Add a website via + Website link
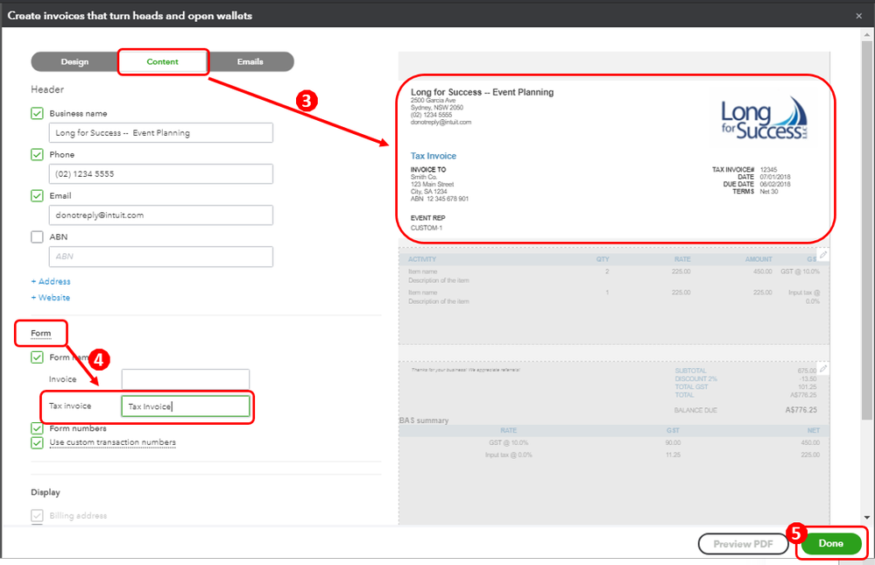The height and width of the screenshot is (565, 875). point(51,298)
